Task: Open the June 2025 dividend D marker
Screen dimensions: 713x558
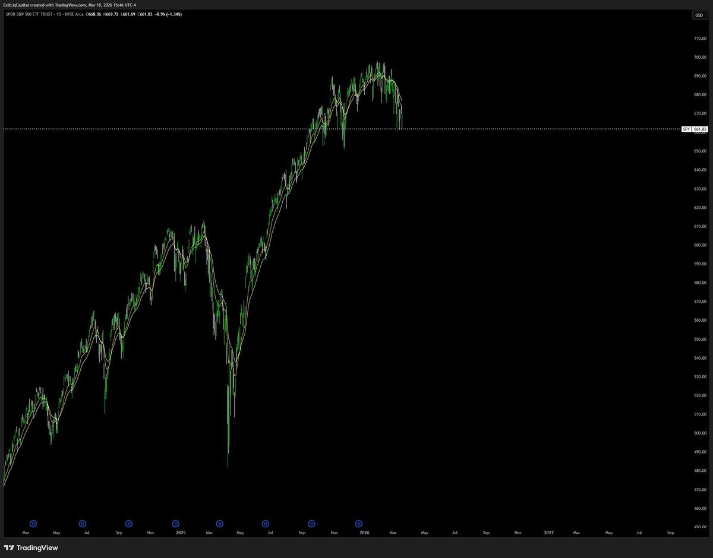Action: 266,524
